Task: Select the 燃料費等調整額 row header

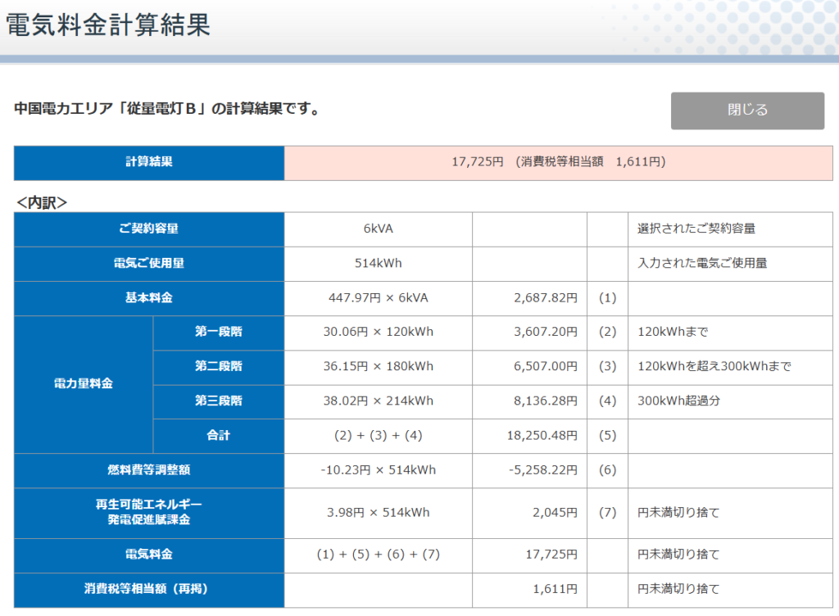Action: [148, 470]
